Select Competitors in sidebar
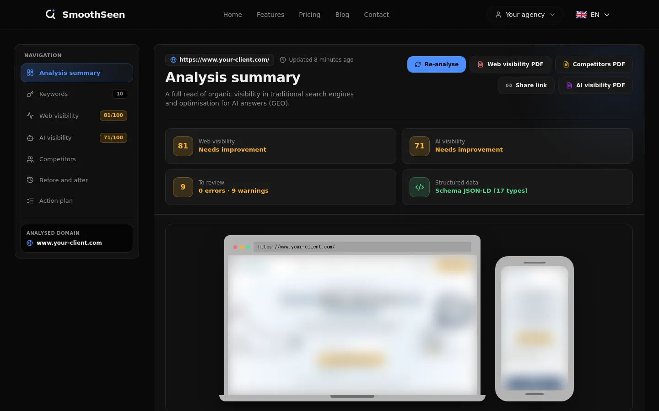The width and height of the screenshot is (659, 411). (77, 159)
